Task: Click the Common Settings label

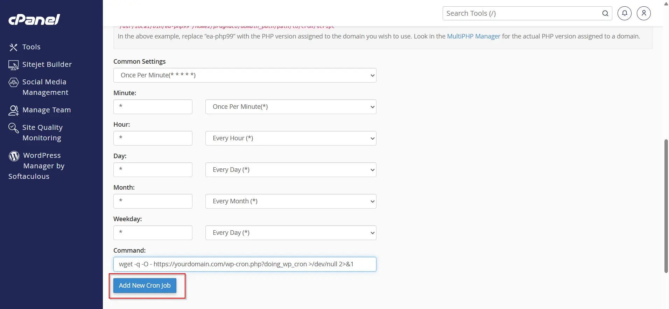Action: click(140, 62)
